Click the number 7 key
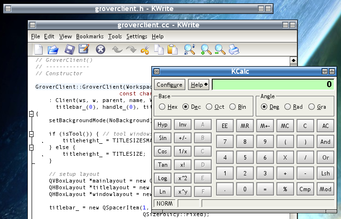 [x=225, y=142]
